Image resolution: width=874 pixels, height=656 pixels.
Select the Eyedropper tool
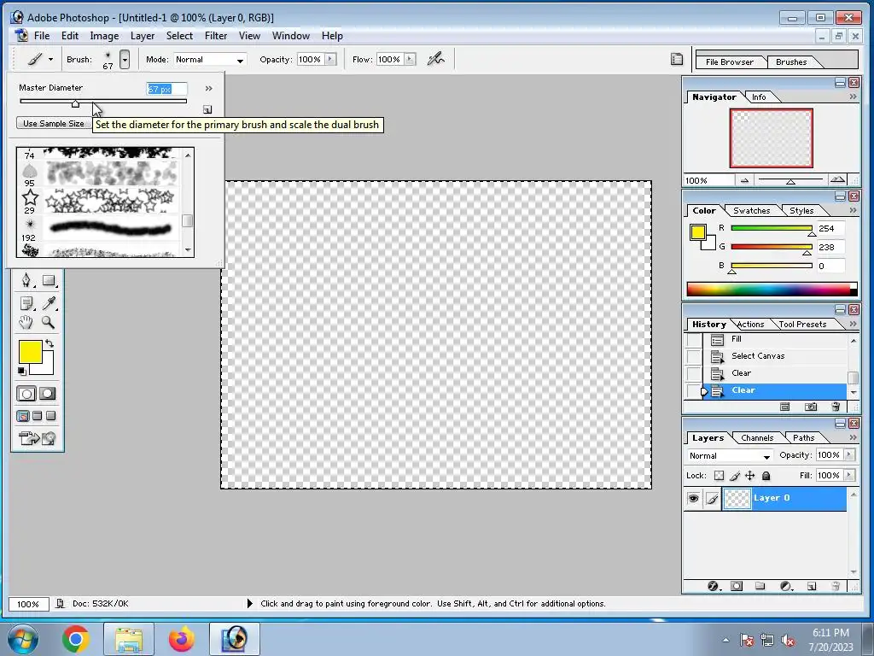(49, 303)
